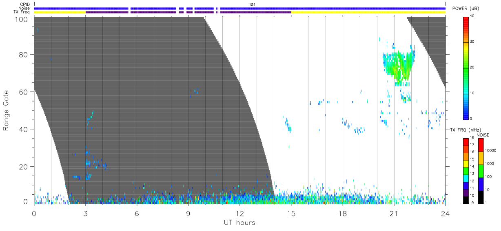Click the 40 tick on Range Gate axis
Viewport: 501px width, 231px height.
pyautogui.click(x=24, y=129)
